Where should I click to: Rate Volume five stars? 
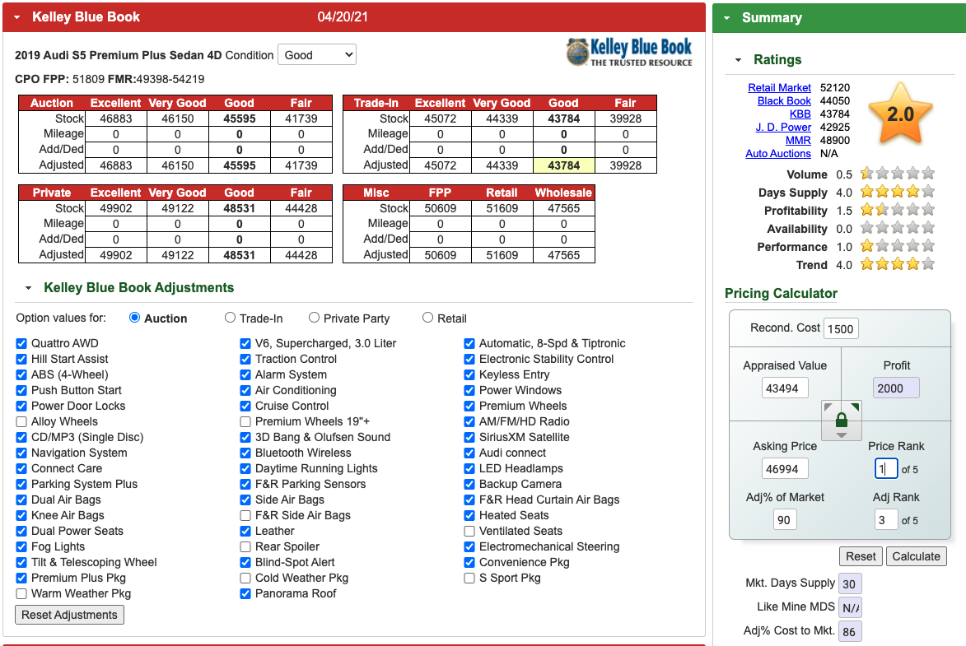[931, 174]
